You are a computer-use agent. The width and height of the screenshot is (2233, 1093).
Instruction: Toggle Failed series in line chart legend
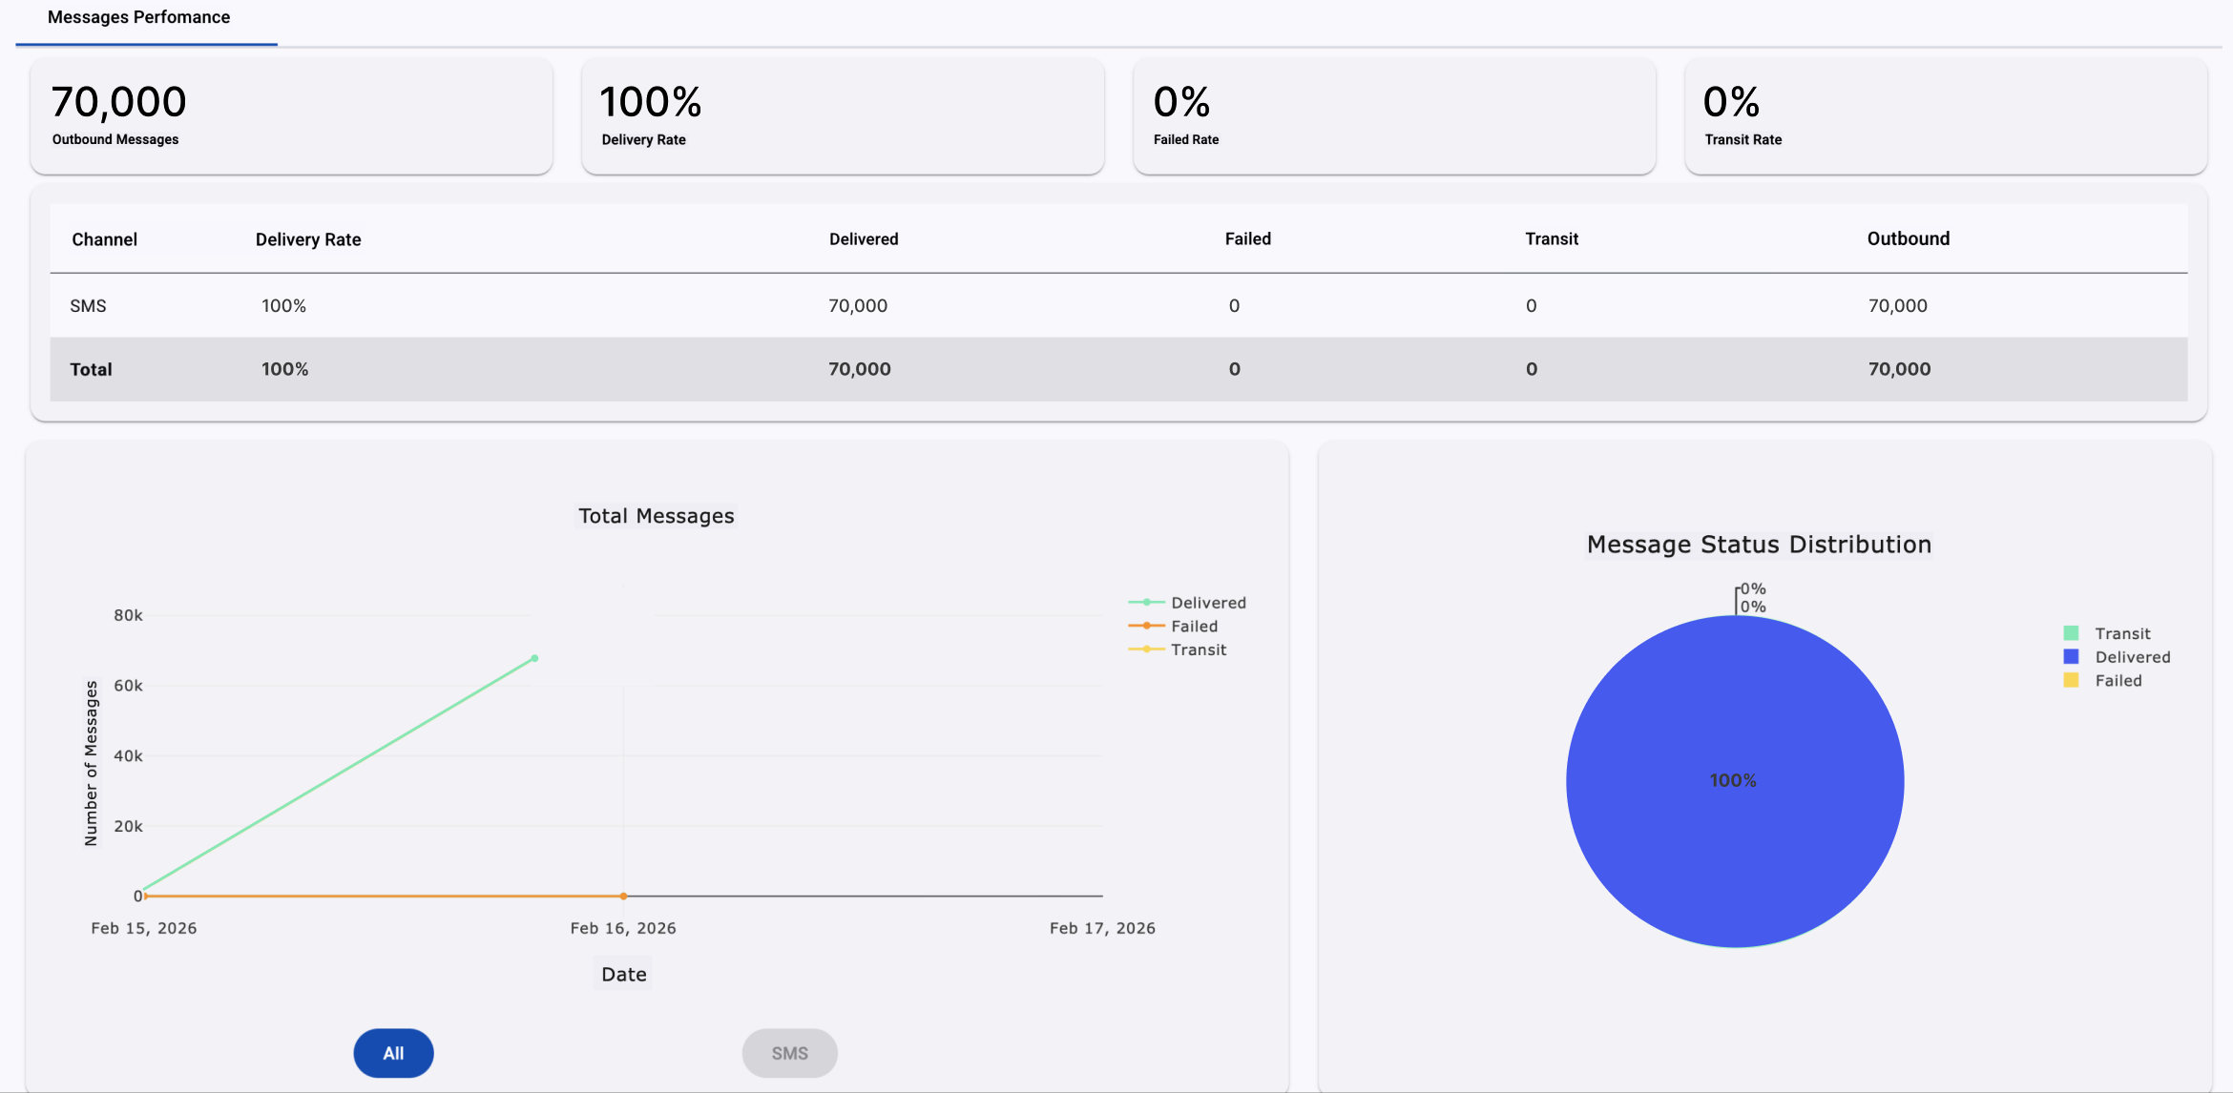(1194, 627)
